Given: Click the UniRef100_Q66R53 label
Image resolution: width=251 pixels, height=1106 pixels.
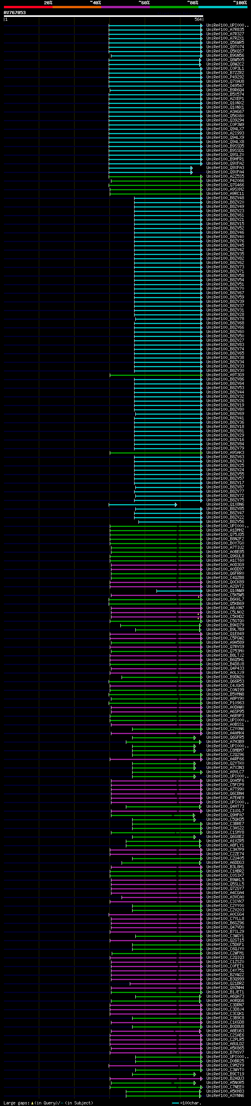Looking at the screenshot, I should [x=225, y=681].
